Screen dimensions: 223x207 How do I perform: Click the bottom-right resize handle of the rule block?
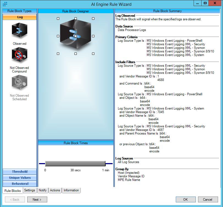coord(93,54)
